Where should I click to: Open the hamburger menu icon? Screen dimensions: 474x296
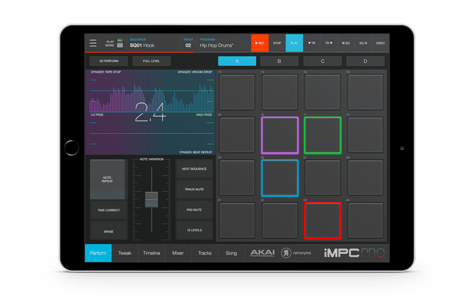(93, 43)
